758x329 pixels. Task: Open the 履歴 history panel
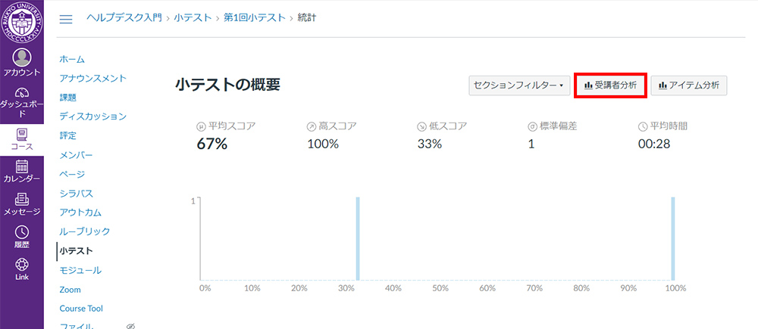(22, 237)
